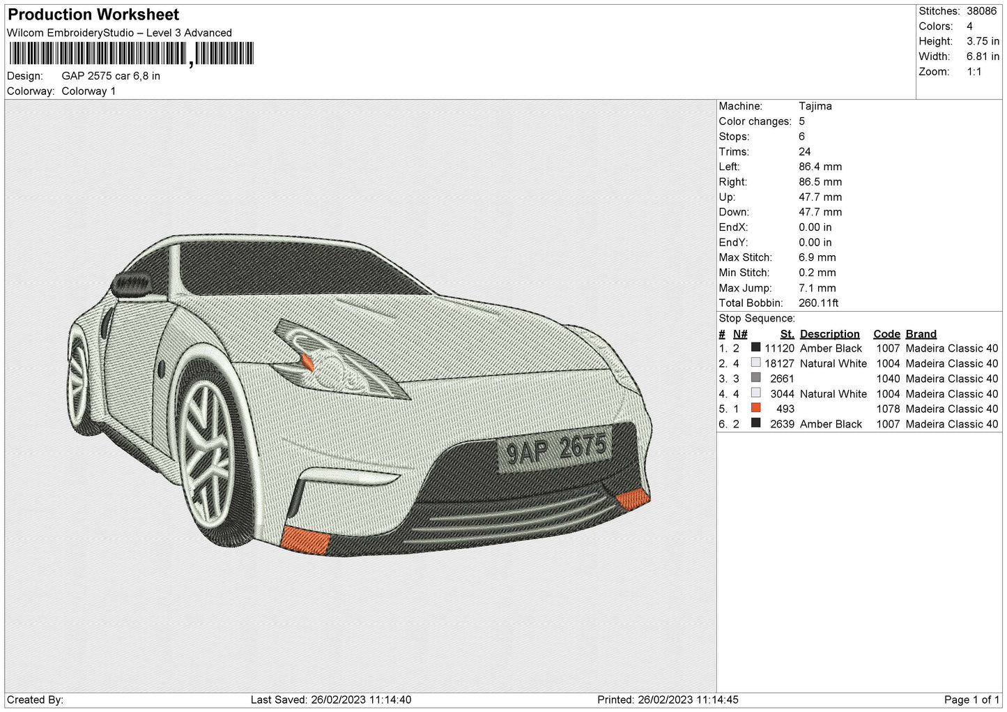Click the Code column header
Image resolution: width=1007 pixels, height=712 pixels.
pyautogui.click(x=886, y=334)
